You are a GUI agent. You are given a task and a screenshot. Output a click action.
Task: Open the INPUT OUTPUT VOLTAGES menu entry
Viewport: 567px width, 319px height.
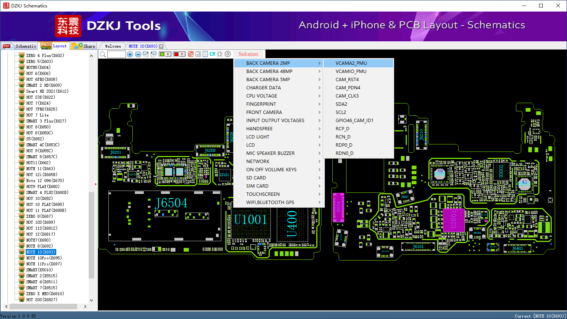click(x=279, y=121)
